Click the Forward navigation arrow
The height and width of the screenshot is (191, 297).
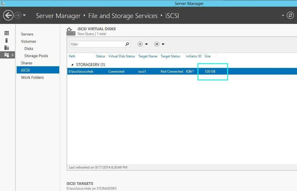(18, 15)
